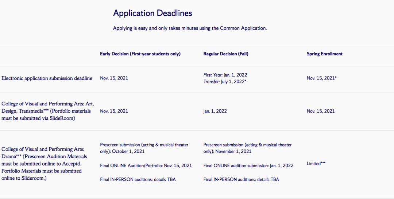Click the Regular Decision prescreen November 1, 2021 text
The height and width of the screenshot is (199, 394).
click(x=247, y=148)
